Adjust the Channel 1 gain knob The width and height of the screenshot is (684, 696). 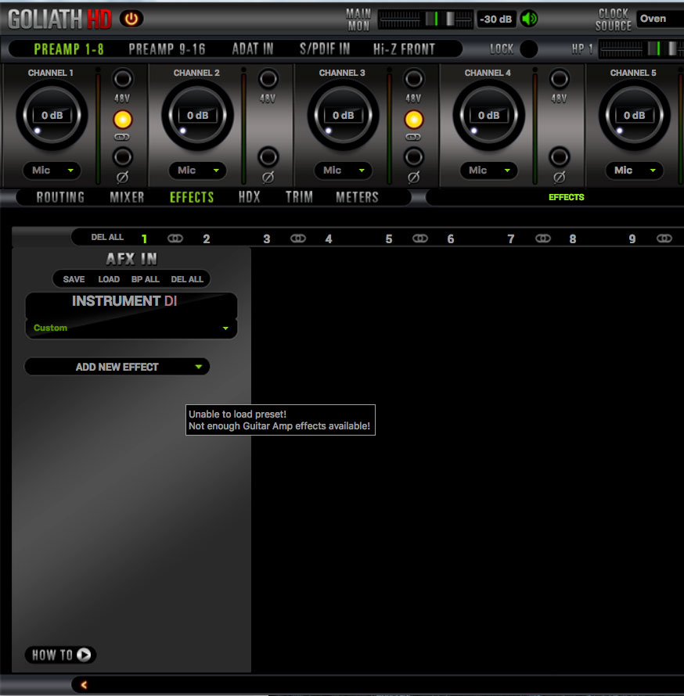pyautogui.click(x=52, y=115)
